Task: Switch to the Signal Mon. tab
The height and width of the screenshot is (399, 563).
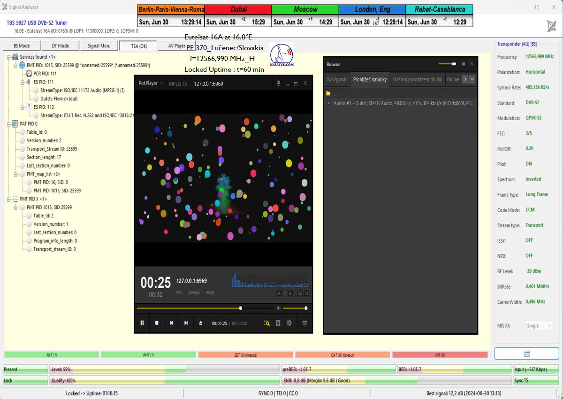Action: 99,46
